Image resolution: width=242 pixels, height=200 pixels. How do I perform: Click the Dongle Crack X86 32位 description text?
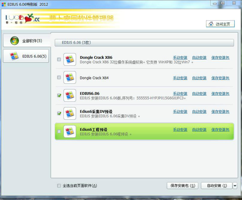click(136, 62)
